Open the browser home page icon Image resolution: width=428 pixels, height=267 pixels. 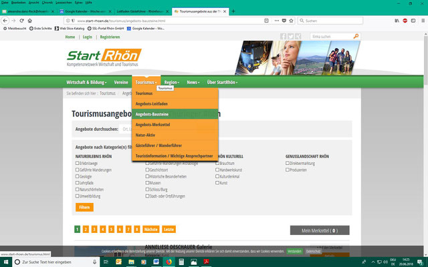pos(29,21)
